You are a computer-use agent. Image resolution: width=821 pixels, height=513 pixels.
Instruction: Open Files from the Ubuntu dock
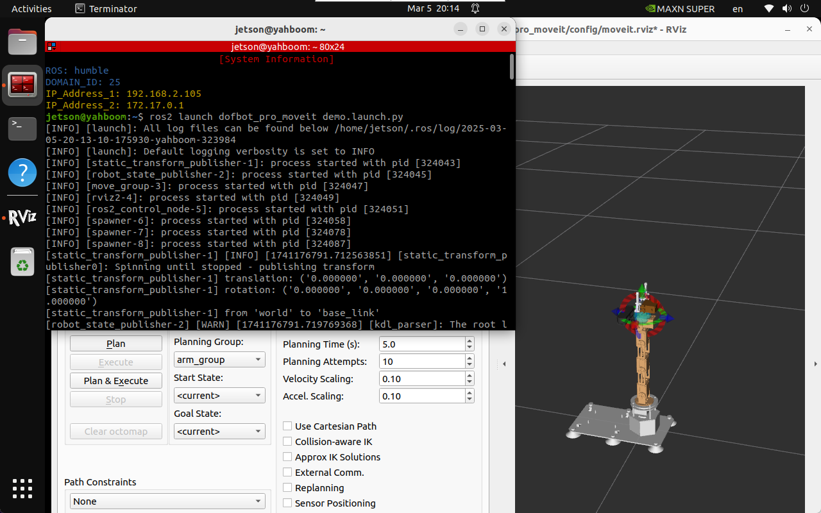[x=22, y=42]
